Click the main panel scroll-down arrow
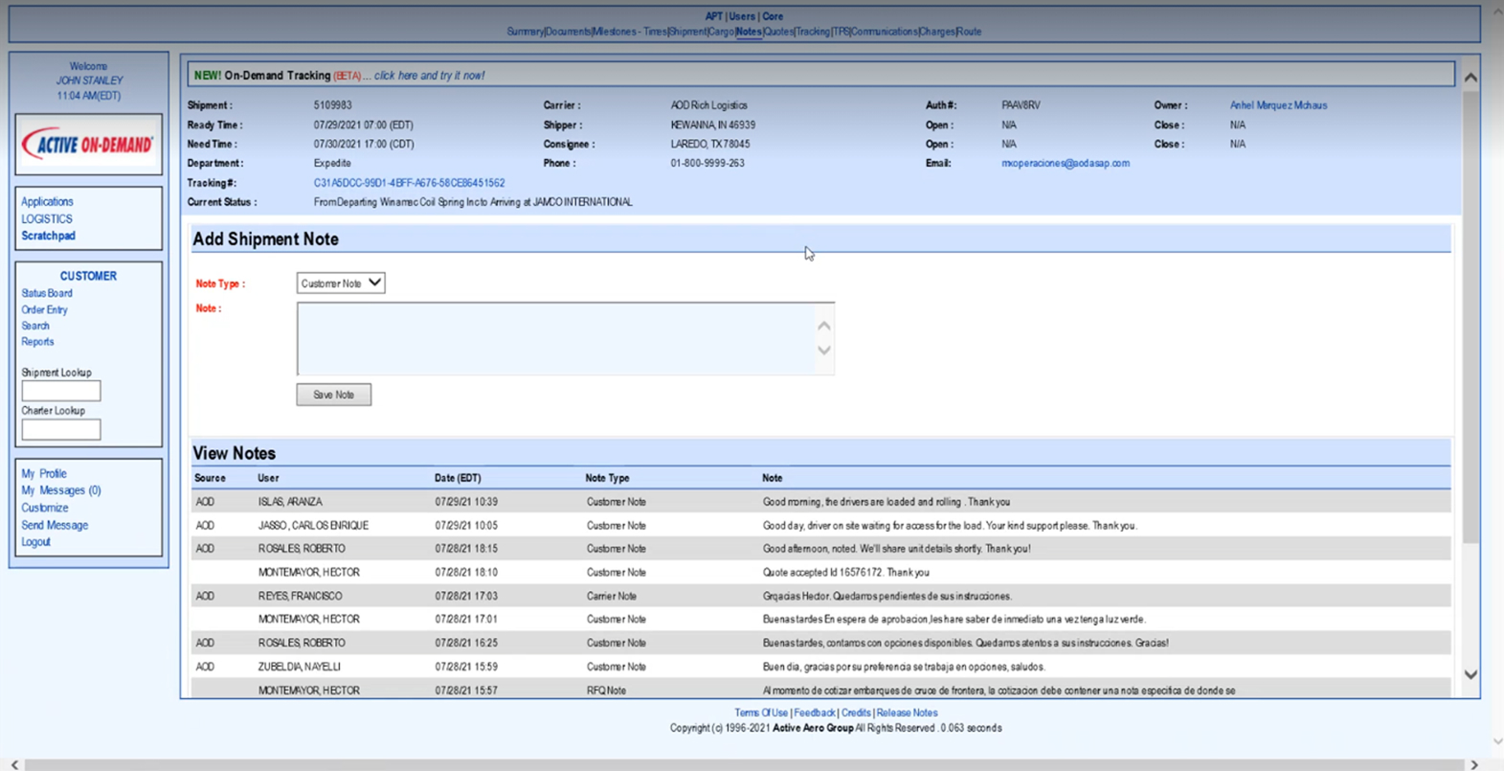 [x=1470, y=674]
